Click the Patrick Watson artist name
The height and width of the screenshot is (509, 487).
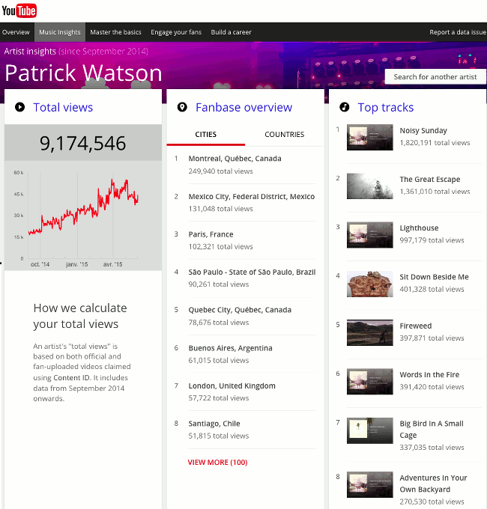coord(83,73)
